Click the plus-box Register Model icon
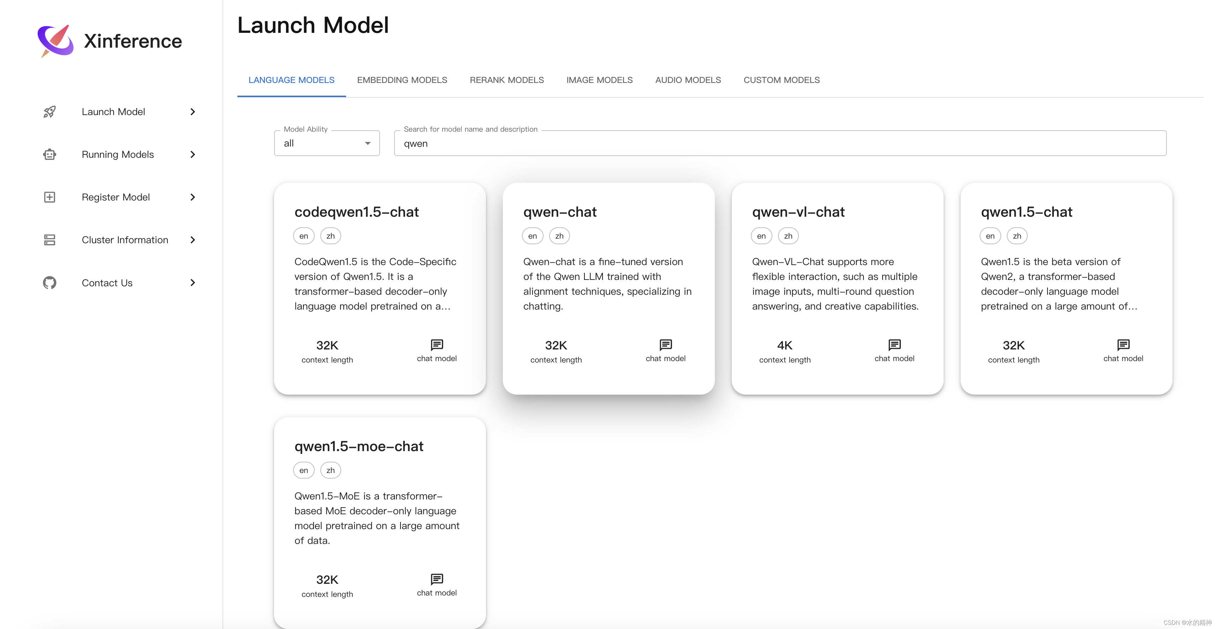 pyautogui.click(x=49, y=197)
